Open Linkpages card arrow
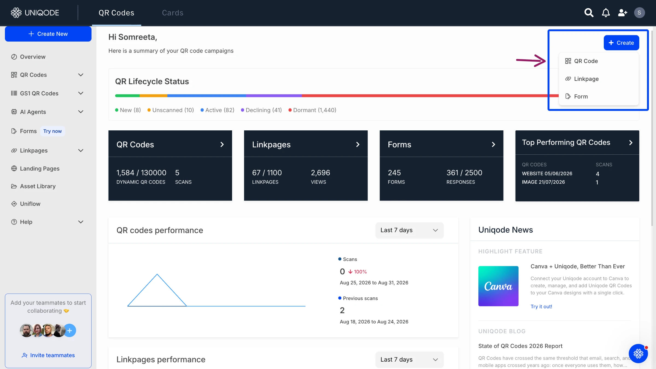Screen dimensions: 656x369 pos(358,145)
